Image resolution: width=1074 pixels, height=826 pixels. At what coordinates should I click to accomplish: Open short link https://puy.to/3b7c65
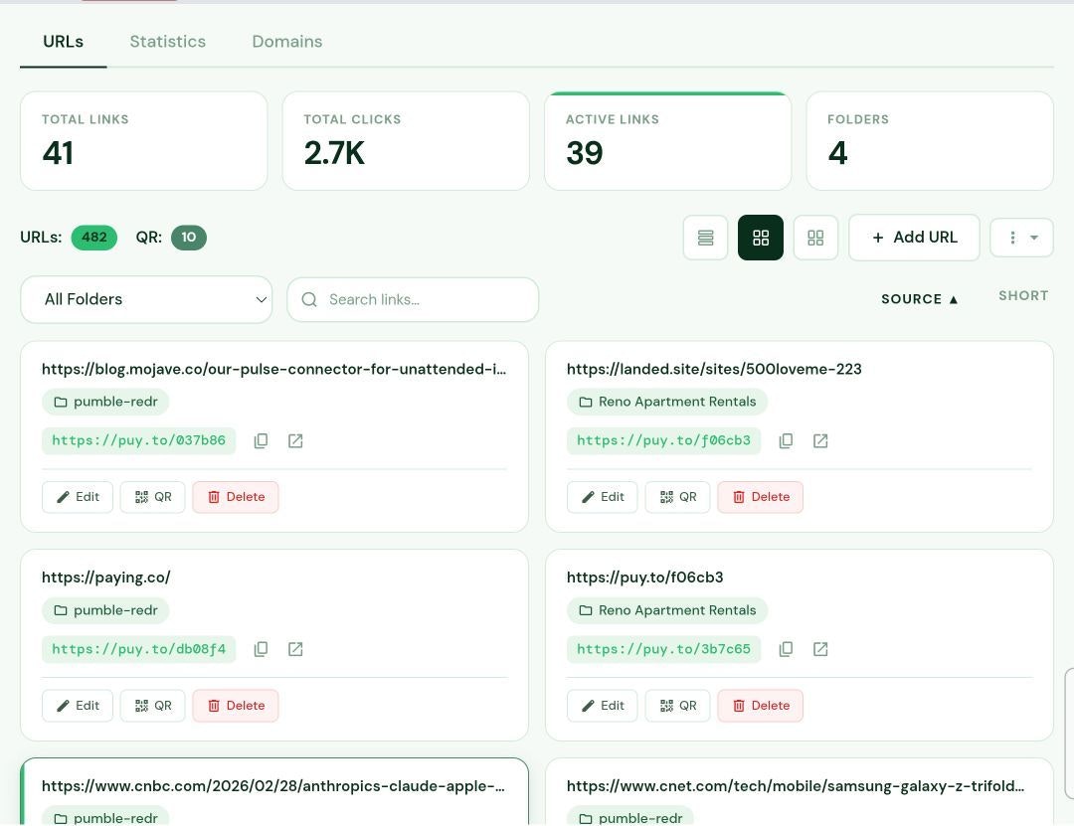(x=663, y=649)
